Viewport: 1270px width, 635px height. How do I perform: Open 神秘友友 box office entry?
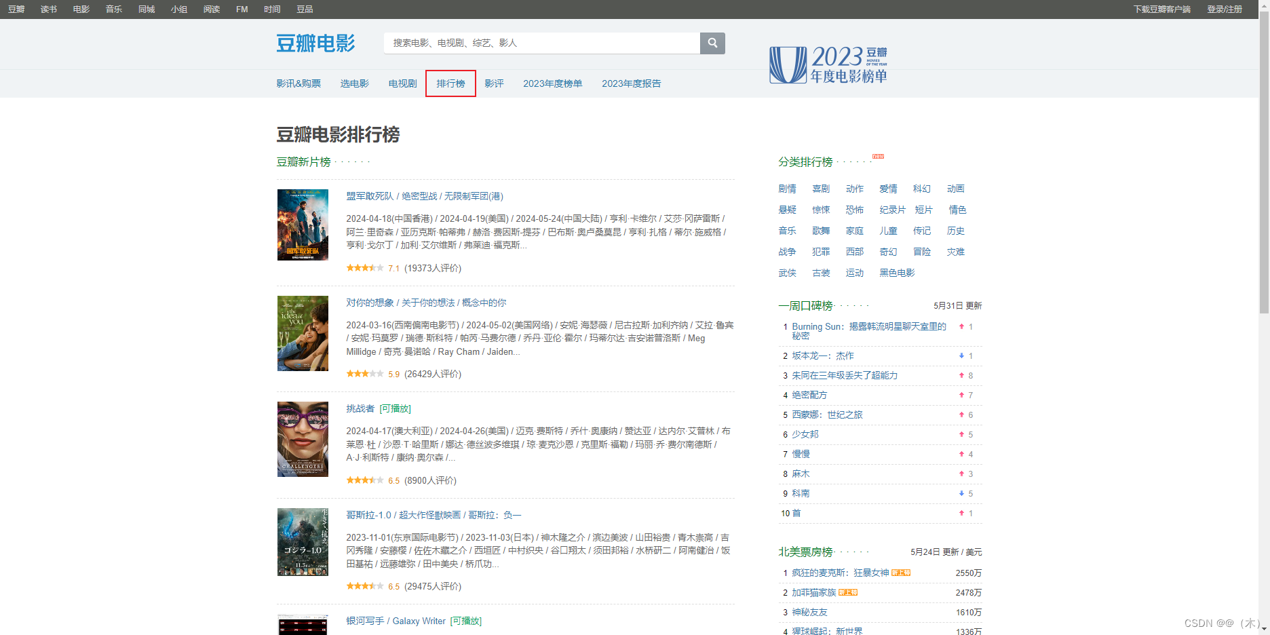pos(810,612)
